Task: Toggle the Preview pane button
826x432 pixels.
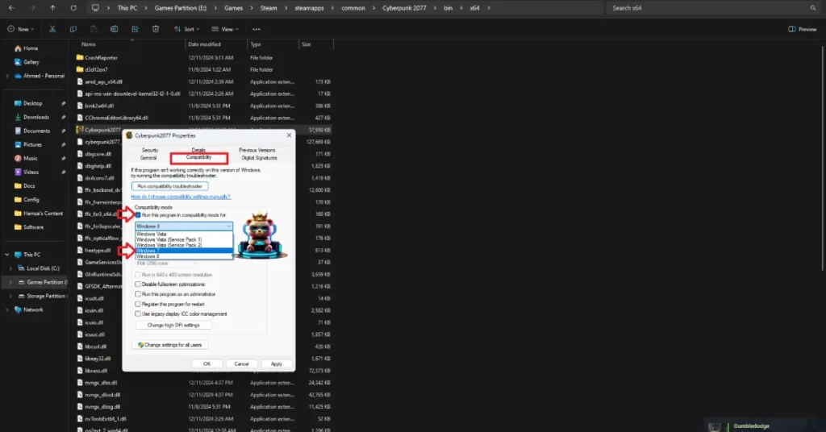Action: [x=803, y=29]
